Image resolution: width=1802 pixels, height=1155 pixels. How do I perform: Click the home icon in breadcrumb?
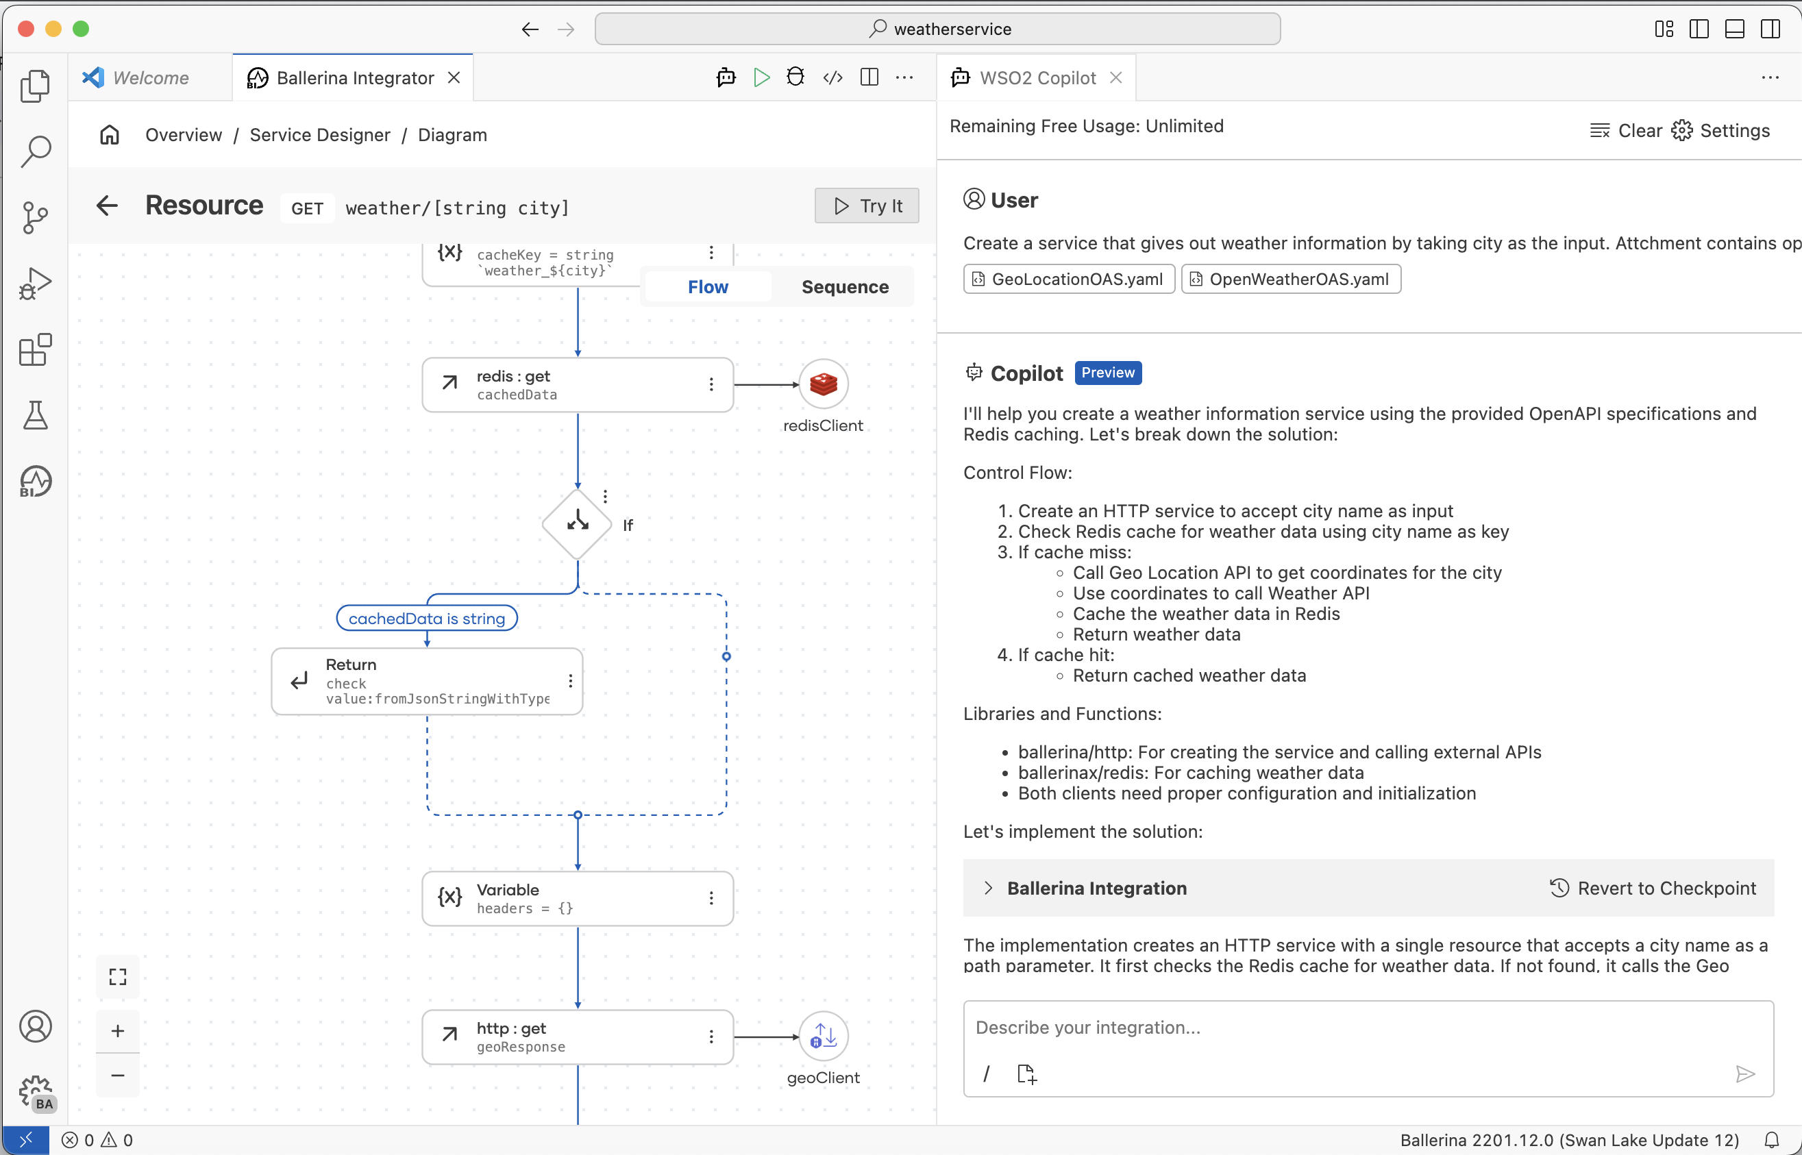(x=110, y=134)
